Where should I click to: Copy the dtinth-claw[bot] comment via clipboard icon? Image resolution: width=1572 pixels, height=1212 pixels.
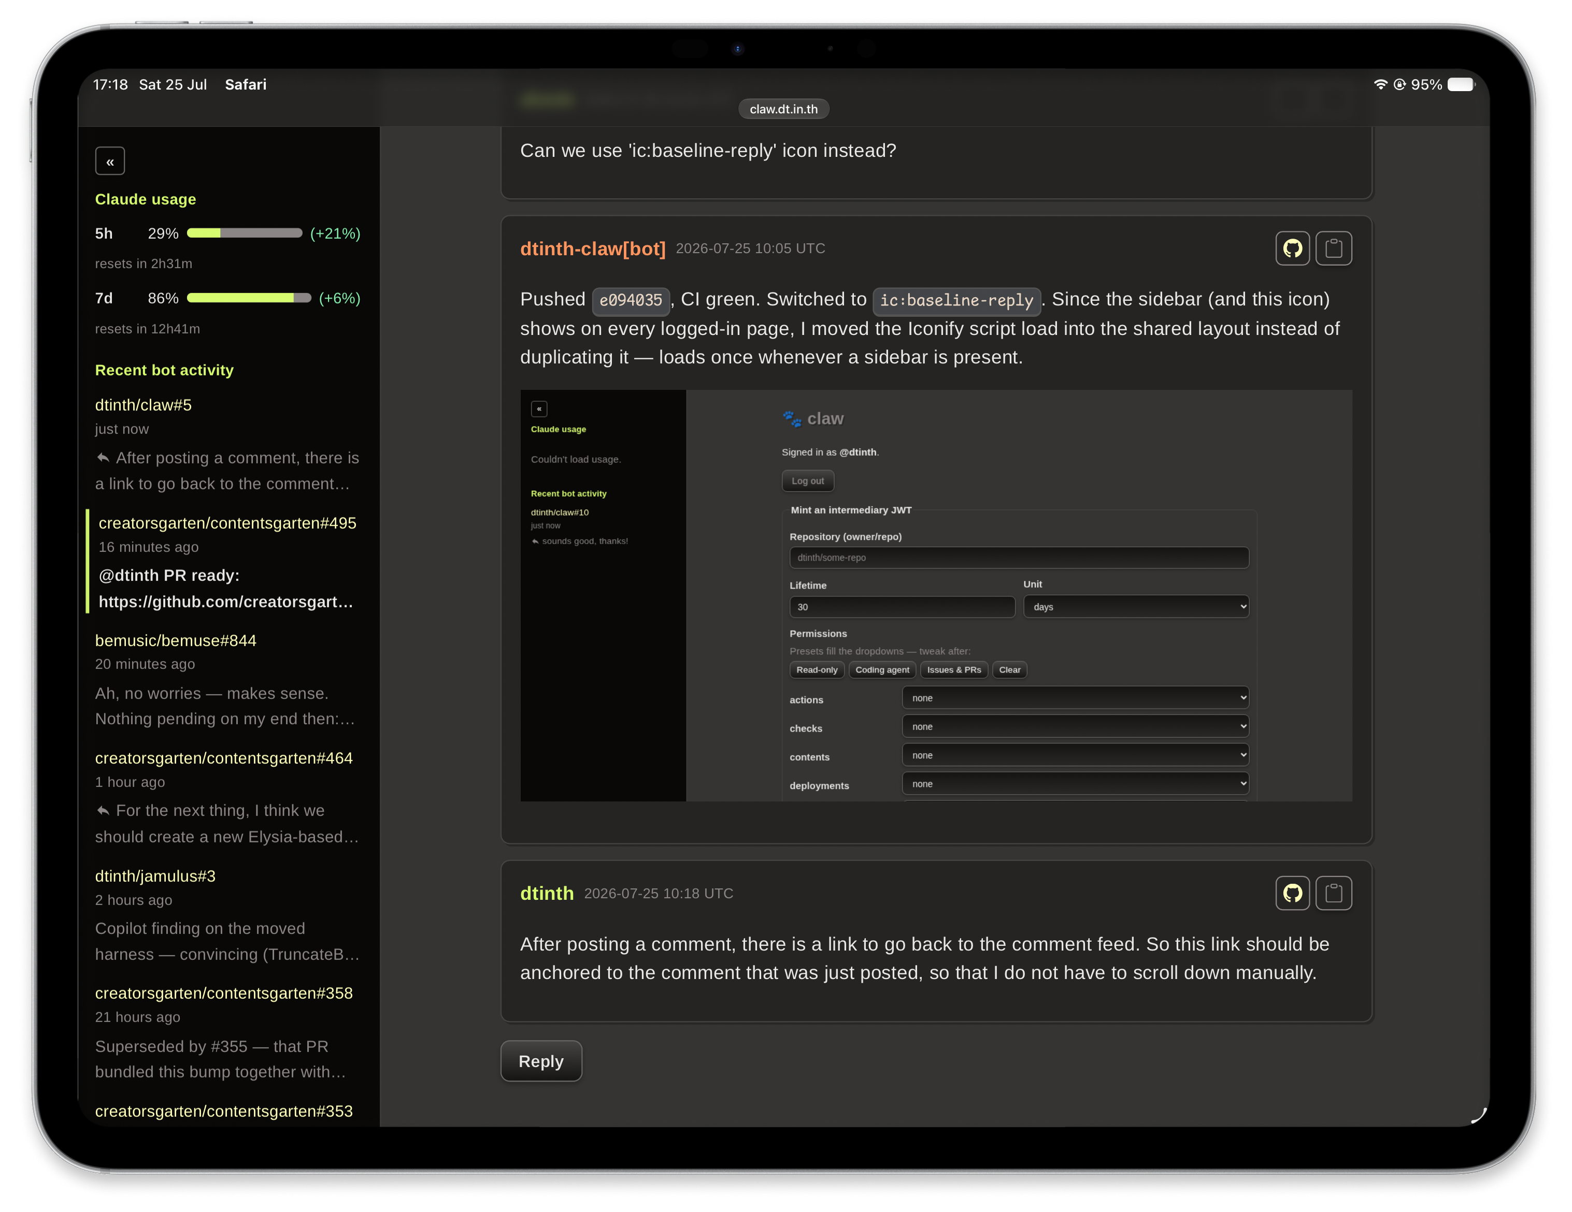tap(1333, 248)
